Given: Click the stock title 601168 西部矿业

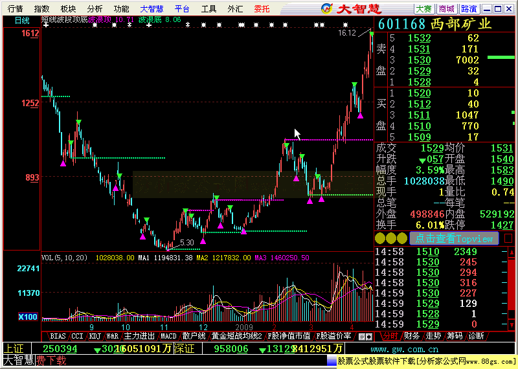Looking at the screenshot, I should (434, 24).
